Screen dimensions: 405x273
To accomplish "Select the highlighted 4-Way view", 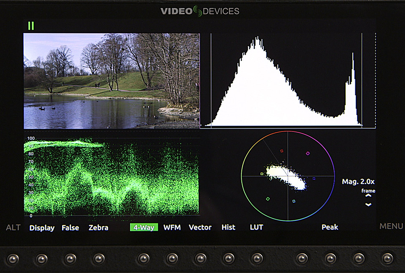I will point(144,227).
